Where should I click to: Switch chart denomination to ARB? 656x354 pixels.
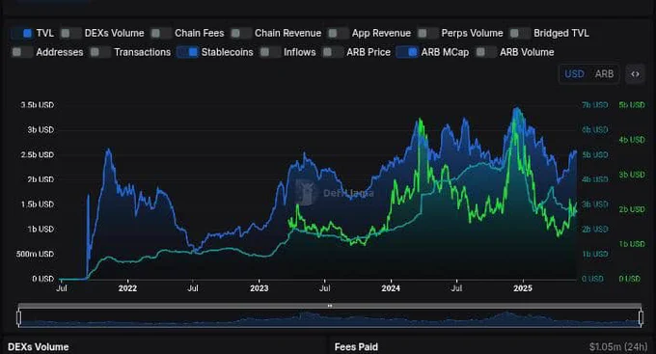[604, 74]
